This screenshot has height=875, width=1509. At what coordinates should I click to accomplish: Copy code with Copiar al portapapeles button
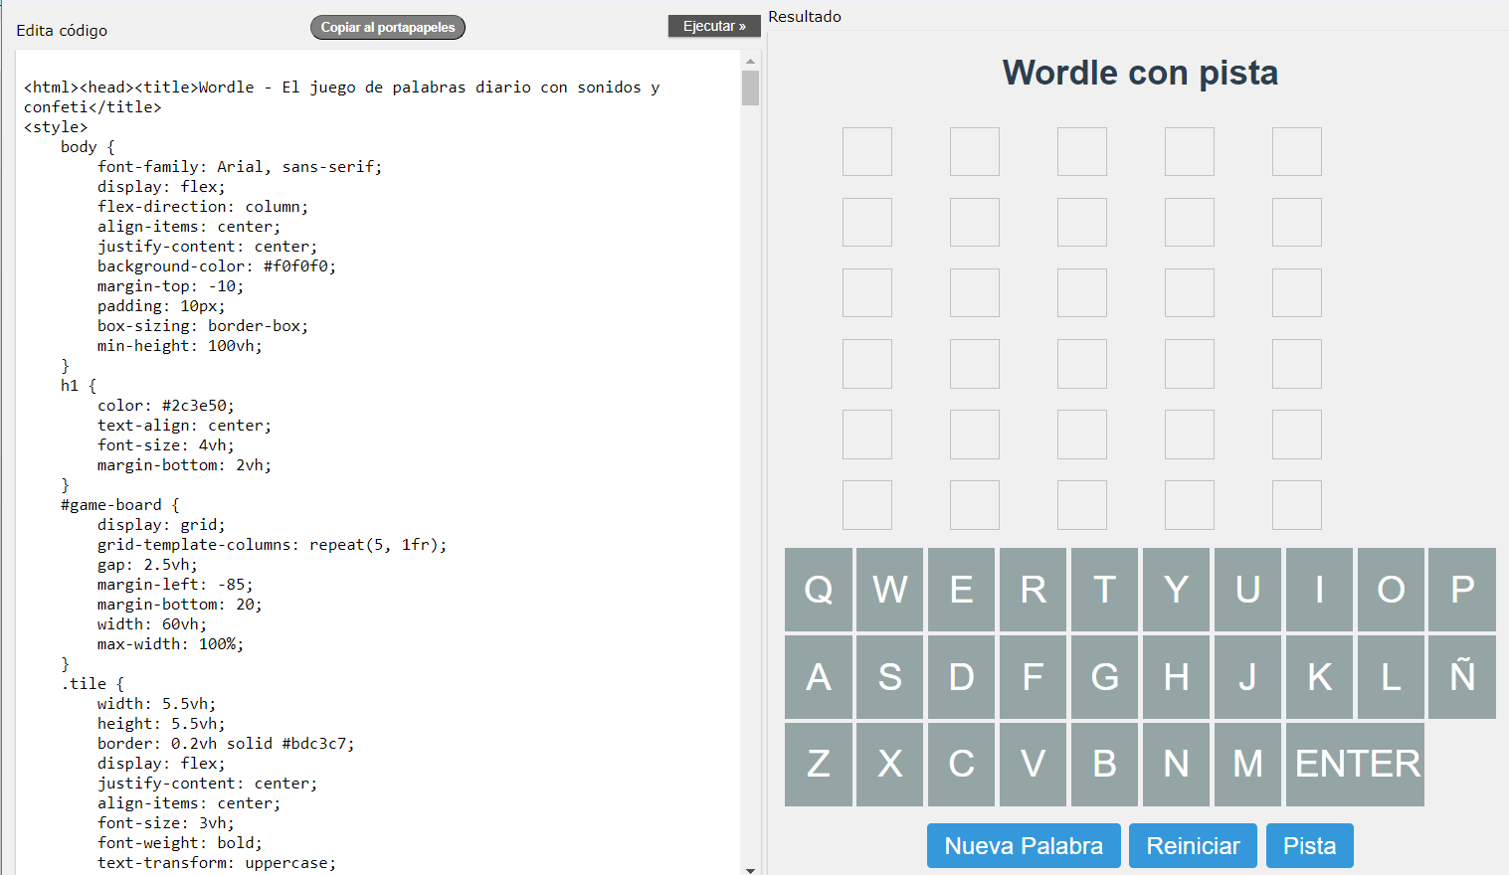click(x=388, y=27)
